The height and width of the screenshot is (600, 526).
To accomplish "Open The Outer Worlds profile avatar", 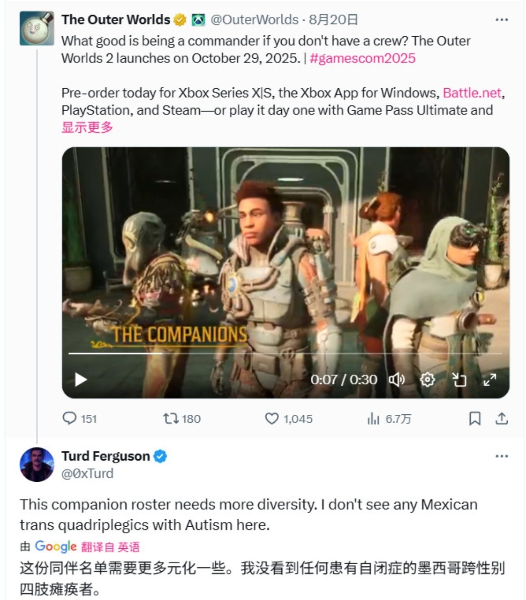I will click(37, 28).
